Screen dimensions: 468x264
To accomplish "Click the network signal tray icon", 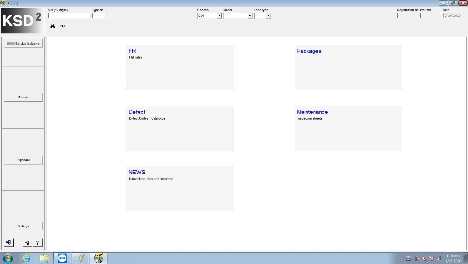I will pyautogui.click(x=439, y=259).
